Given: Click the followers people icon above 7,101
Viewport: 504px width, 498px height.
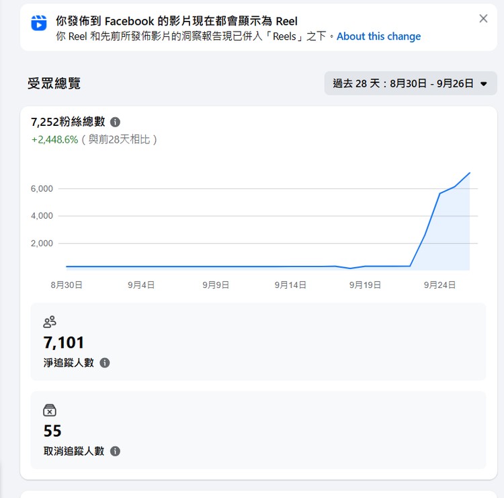Looking at the screenshot, I should (x=50, y=322).
